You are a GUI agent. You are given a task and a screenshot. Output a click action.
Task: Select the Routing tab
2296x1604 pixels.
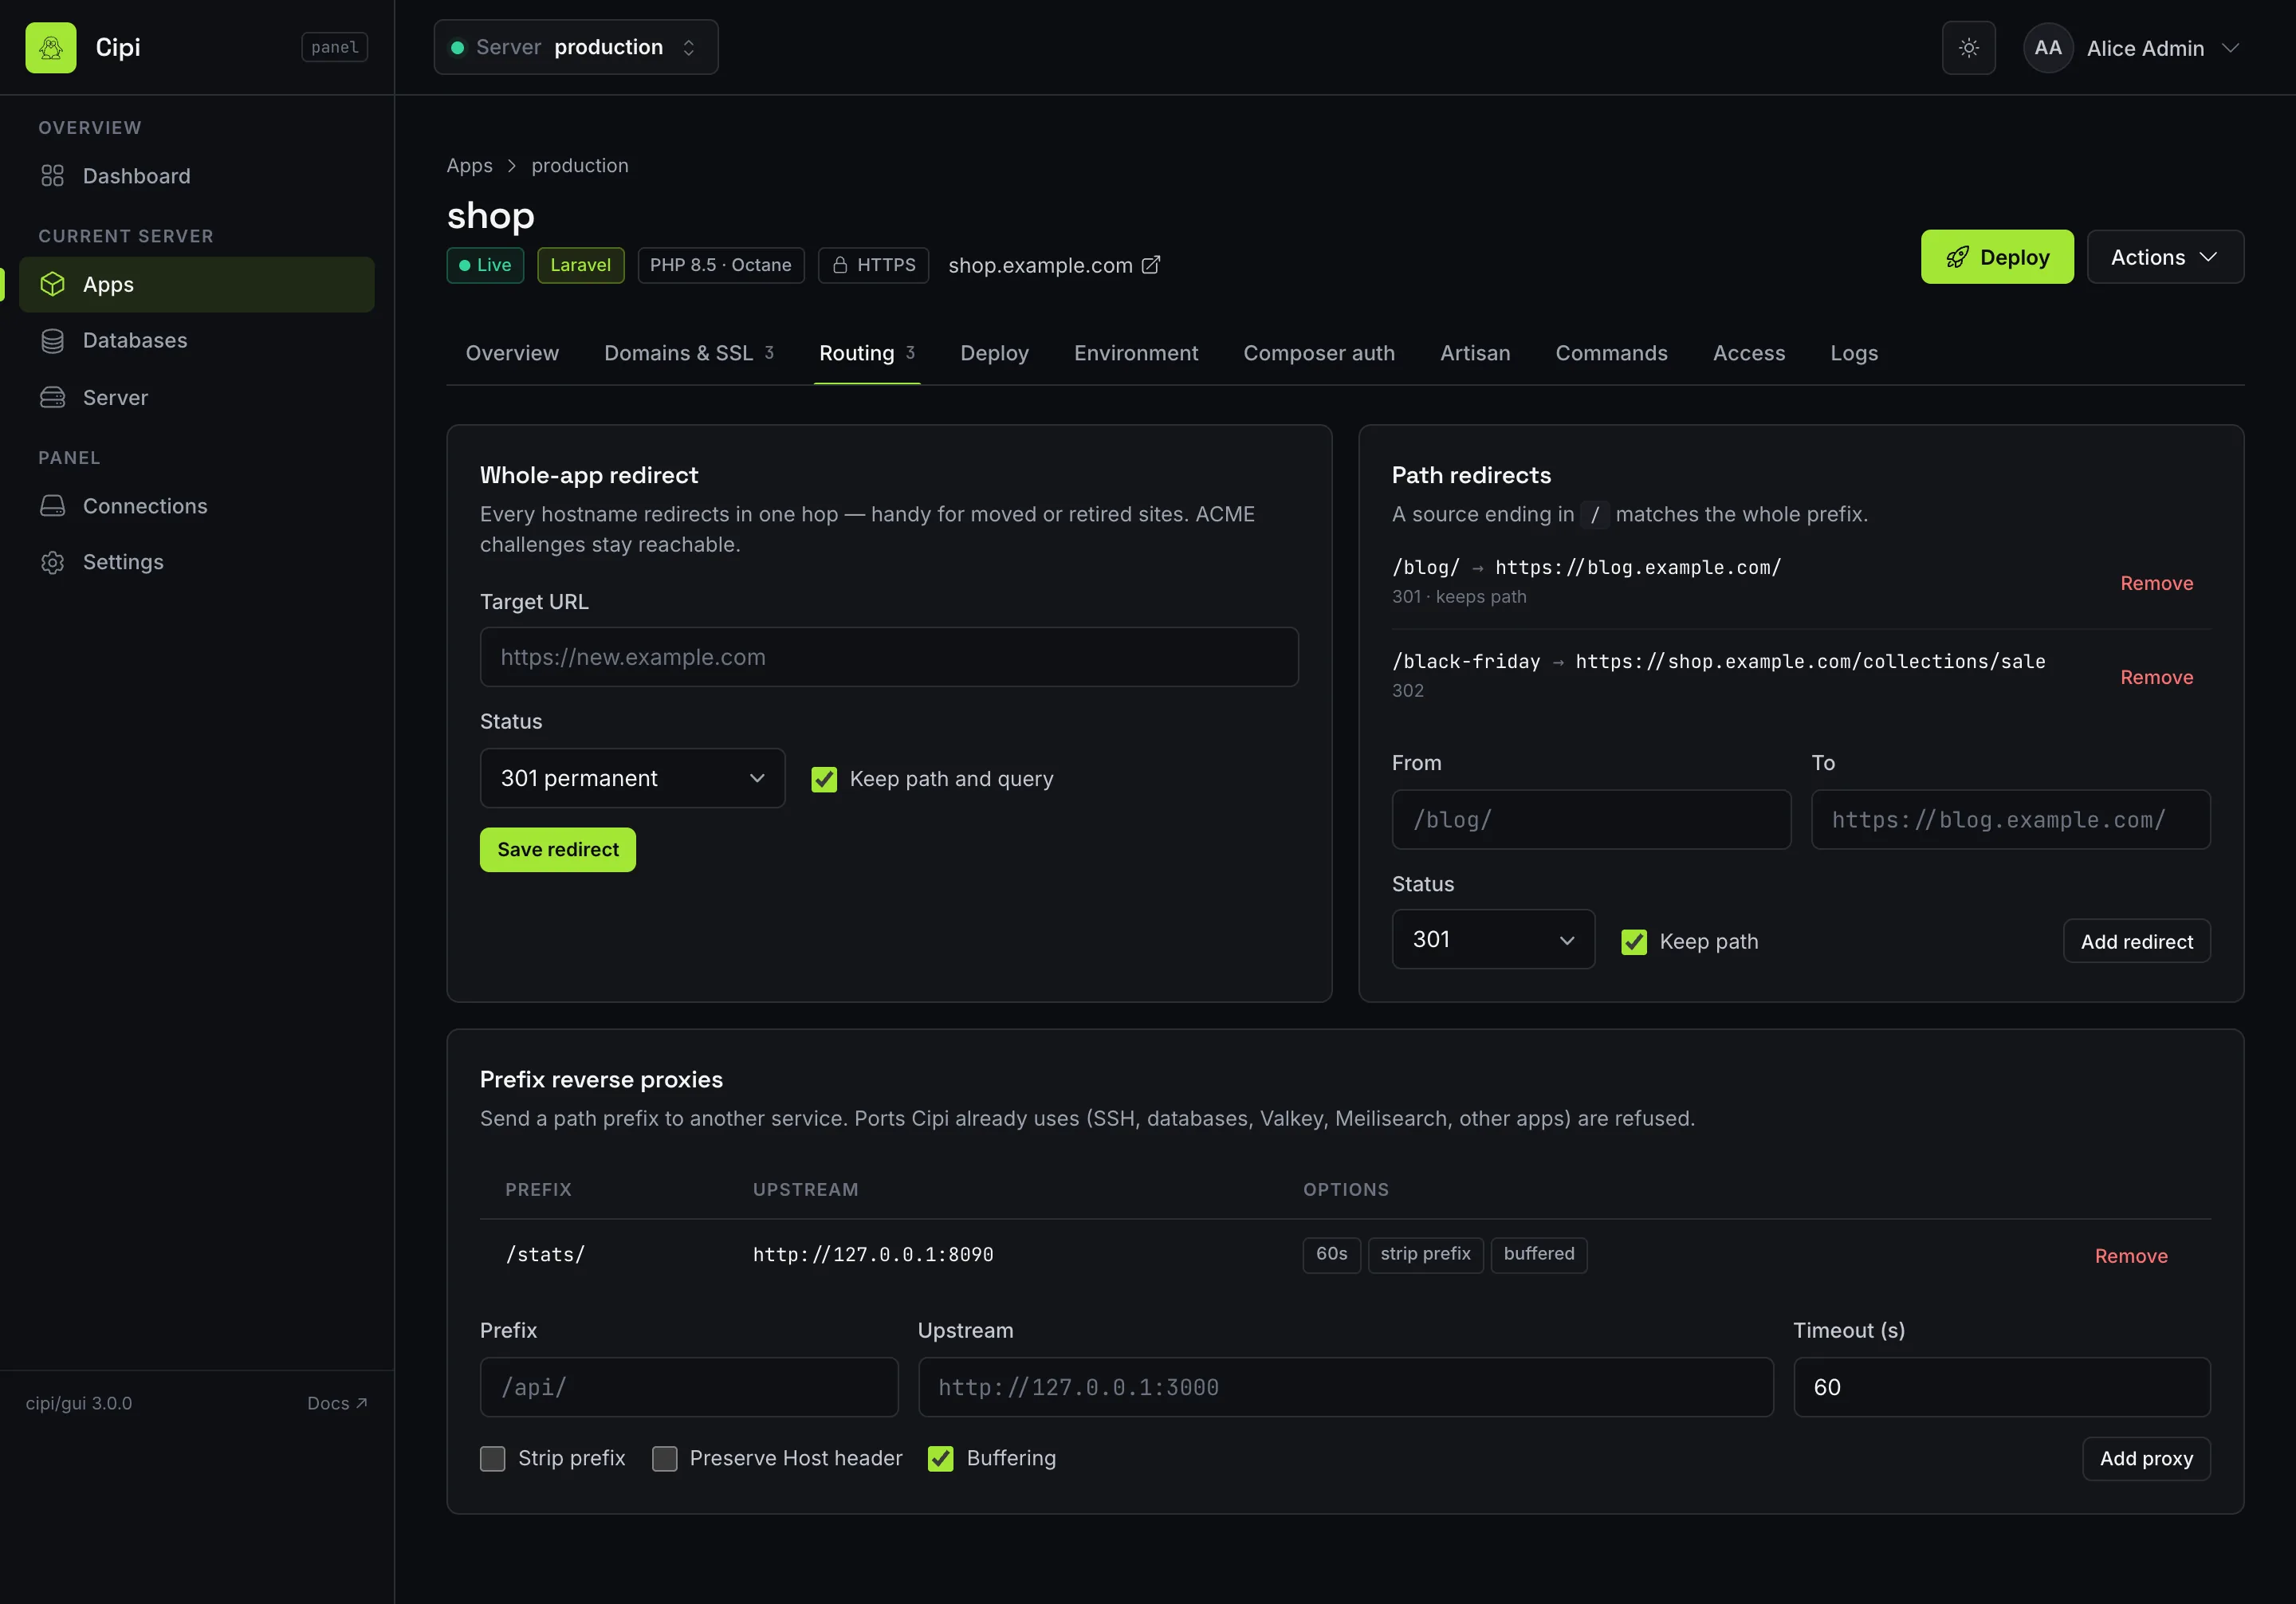(866, 353)
